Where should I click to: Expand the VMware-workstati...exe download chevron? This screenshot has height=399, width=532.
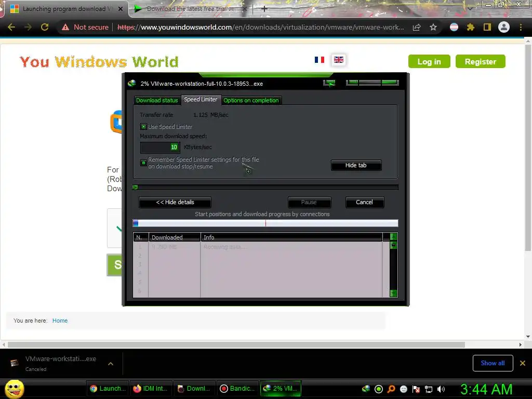(x=110, y=364)
